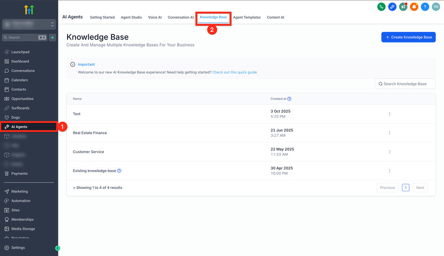
Task: Click the green phone dialer icon
Action: (x=381, y=7)
